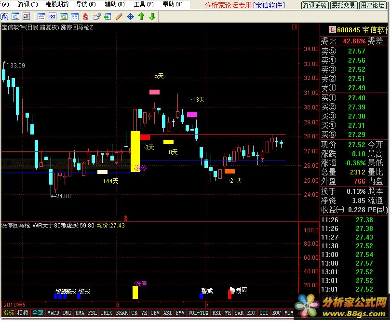Select the KDJ indicator tab
The image size is (391, 321).
coord(252,312)
